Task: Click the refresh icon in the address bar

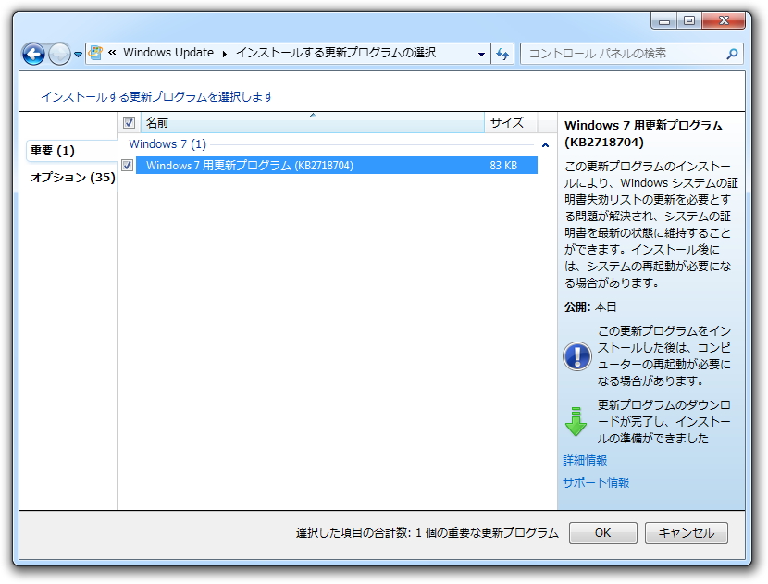Action: click(x=501, y=54)
